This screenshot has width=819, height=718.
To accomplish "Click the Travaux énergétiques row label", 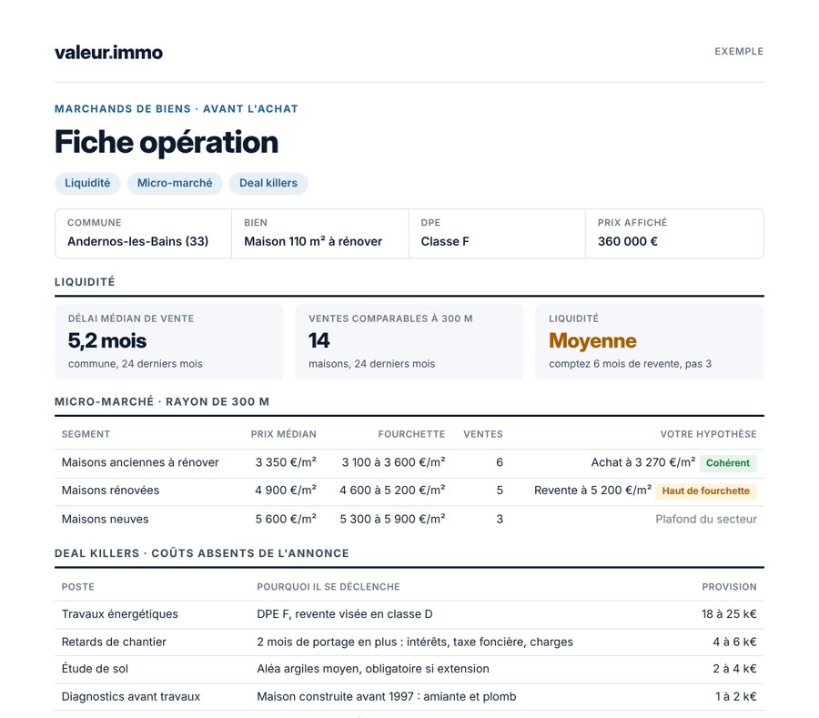I will coord(119,614).
